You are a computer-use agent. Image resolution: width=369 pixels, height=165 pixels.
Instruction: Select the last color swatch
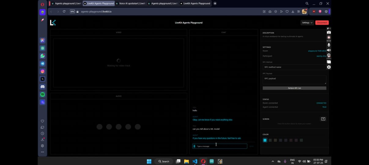(301, 140)
